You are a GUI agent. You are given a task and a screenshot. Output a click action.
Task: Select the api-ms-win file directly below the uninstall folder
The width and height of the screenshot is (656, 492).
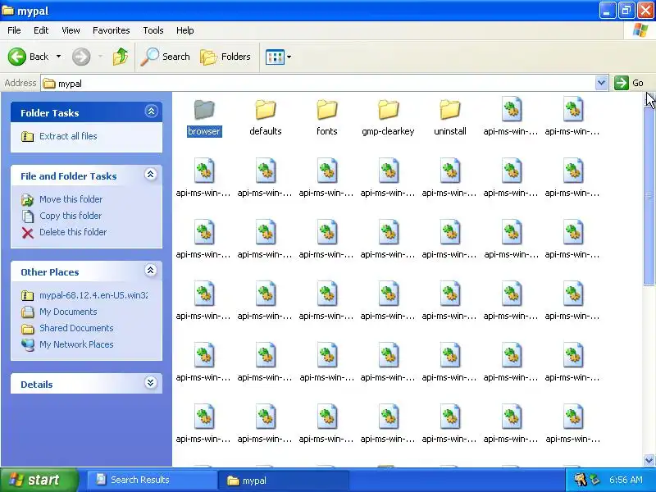(x=450, y=171)
